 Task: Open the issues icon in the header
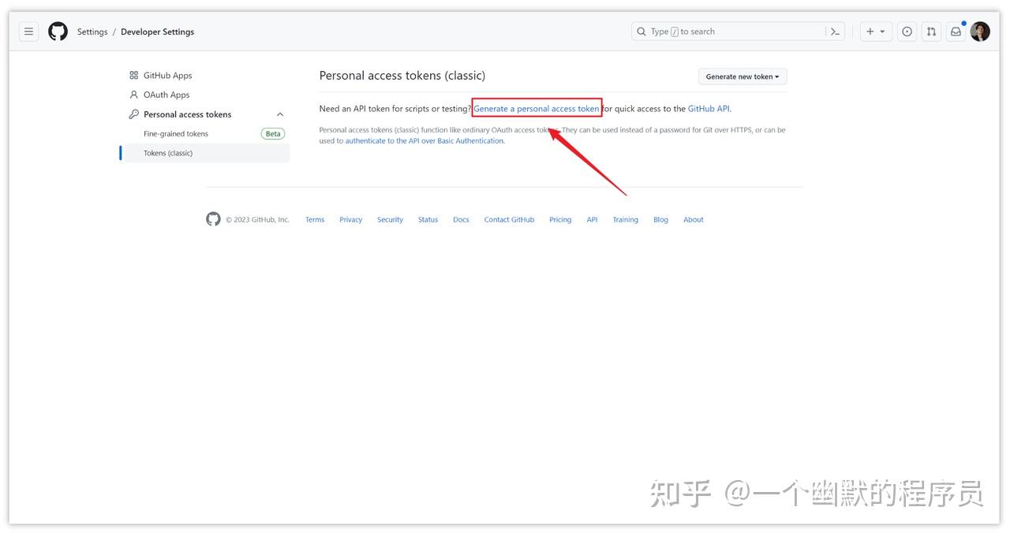point(907,31)
